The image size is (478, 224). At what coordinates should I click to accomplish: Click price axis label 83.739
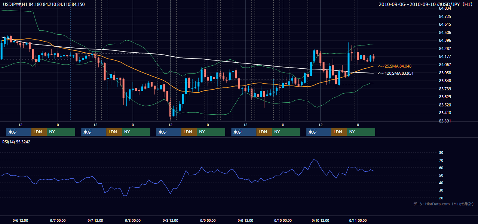445,89
